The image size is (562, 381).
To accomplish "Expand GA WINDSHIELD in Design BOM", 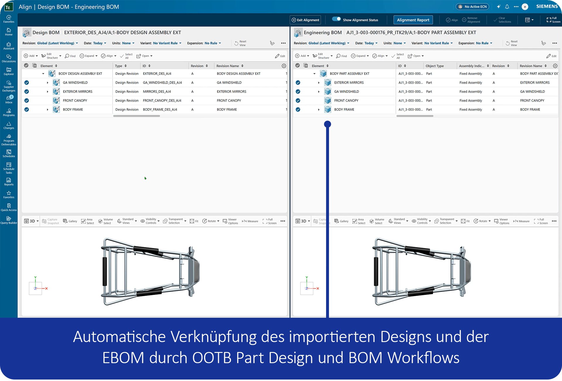I will point(48,83).
